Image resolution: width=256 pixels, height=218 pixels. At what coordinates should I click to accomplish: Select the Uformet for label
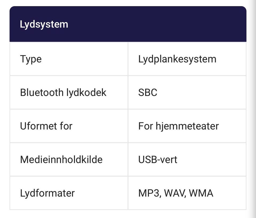click(46, 126)
